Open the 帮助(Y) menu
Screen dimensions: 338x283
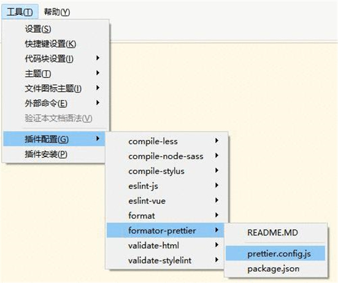57,12
